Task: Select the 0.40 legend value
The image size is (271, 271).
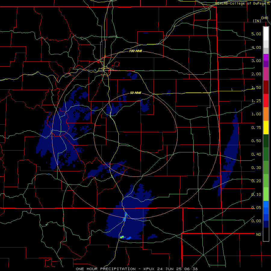Action: point(256,154)
